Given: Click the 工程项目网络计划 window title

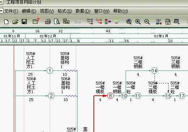Looking at the screenshot, I should pyautogui.click(x=24, y=2).
